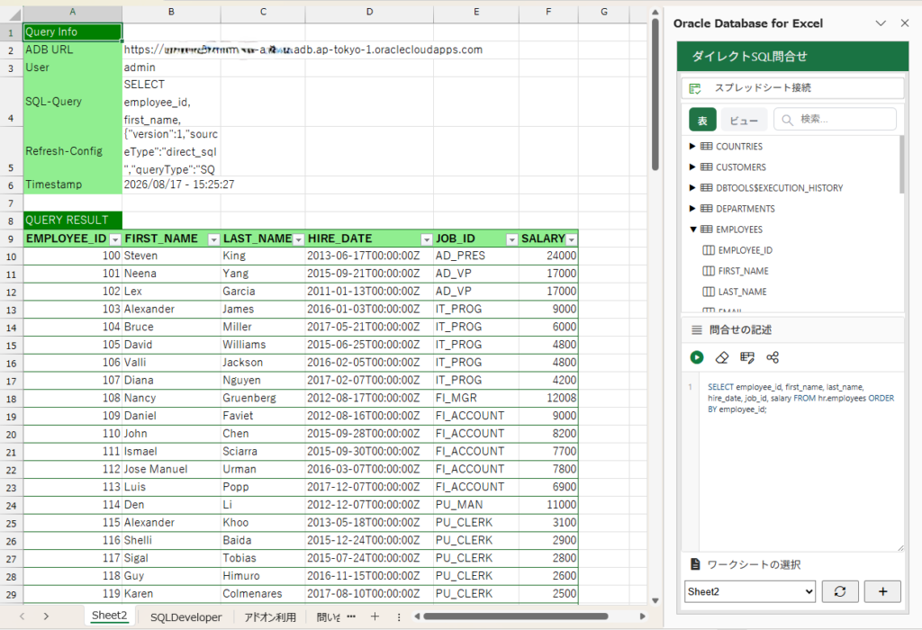Image resolution: width=922 pixels, height=630 pixels.
Task: Select all cells corner button
Action: [11, 13]
